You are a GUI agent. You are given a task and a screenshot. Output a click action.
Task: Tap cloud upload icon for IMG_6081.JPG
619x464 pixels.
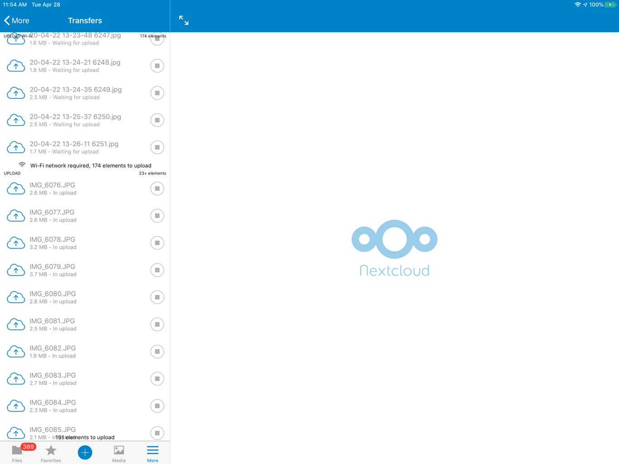pyautogui.click(x=16, y=324)
